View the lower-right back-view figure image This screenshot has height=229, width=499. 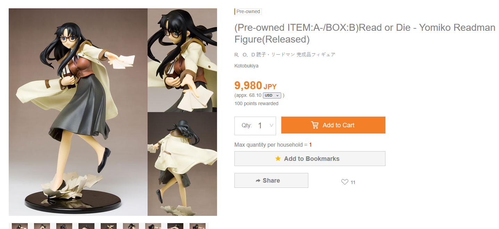[182, 164]
